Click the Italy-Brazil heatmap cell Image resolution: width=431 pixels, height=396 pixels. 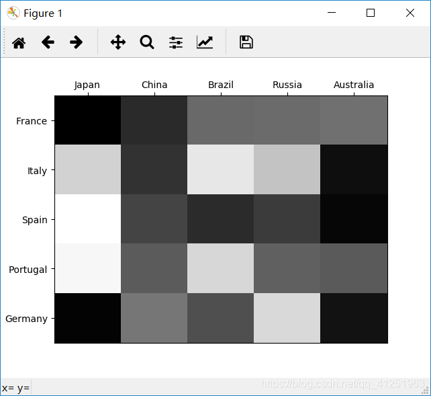click(220, 169)
